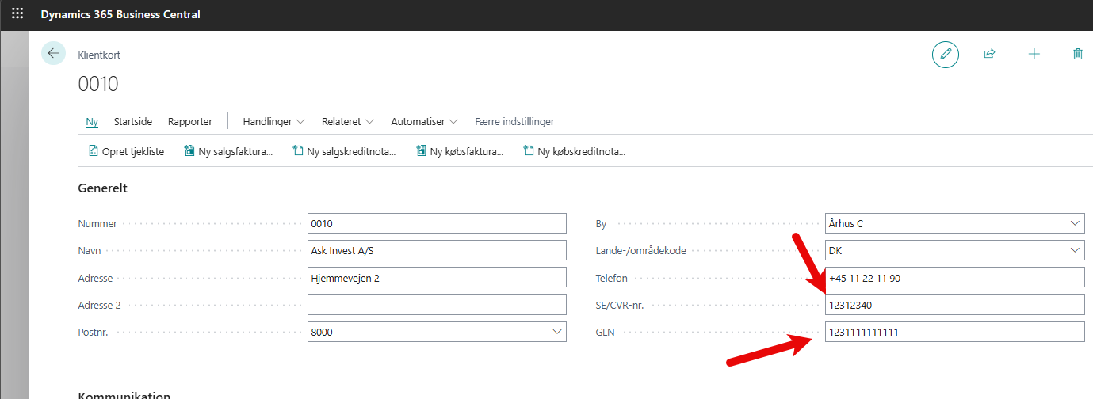
Task: Click the trash can delete icon
Action: (x=1077, y=54)
